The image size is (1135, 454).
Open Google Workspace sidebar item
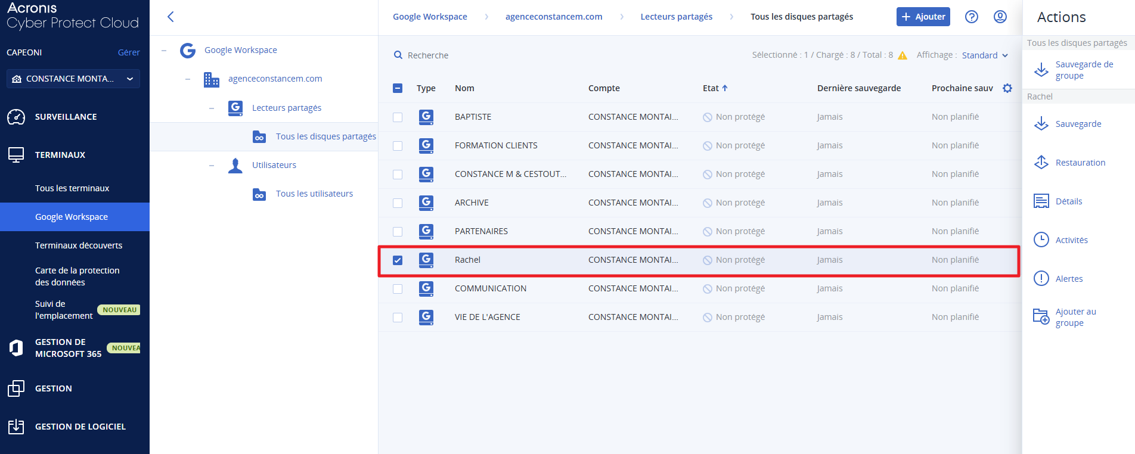click(75, 217)
